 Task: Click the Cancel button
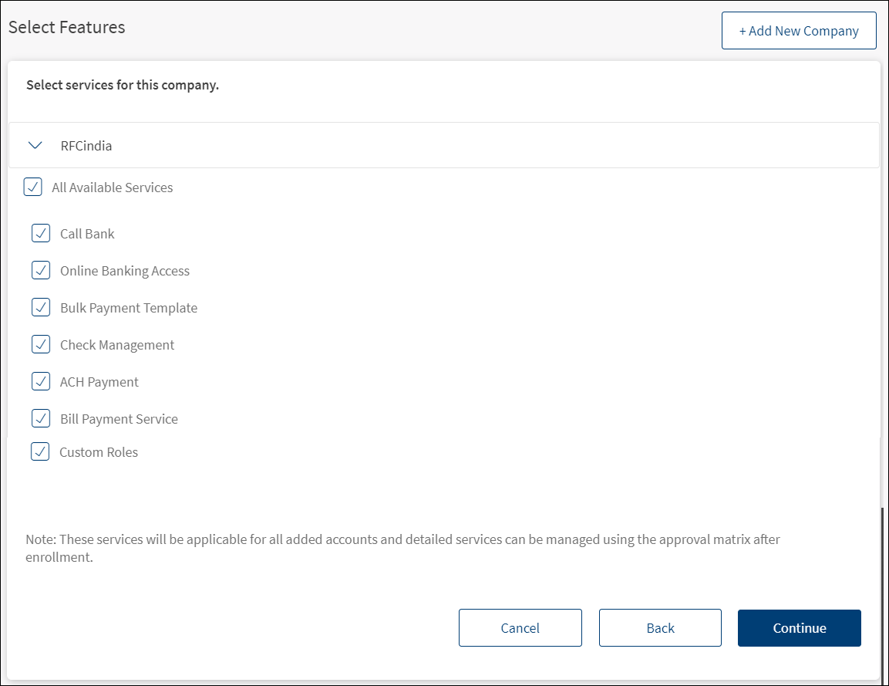pos(520,627)
